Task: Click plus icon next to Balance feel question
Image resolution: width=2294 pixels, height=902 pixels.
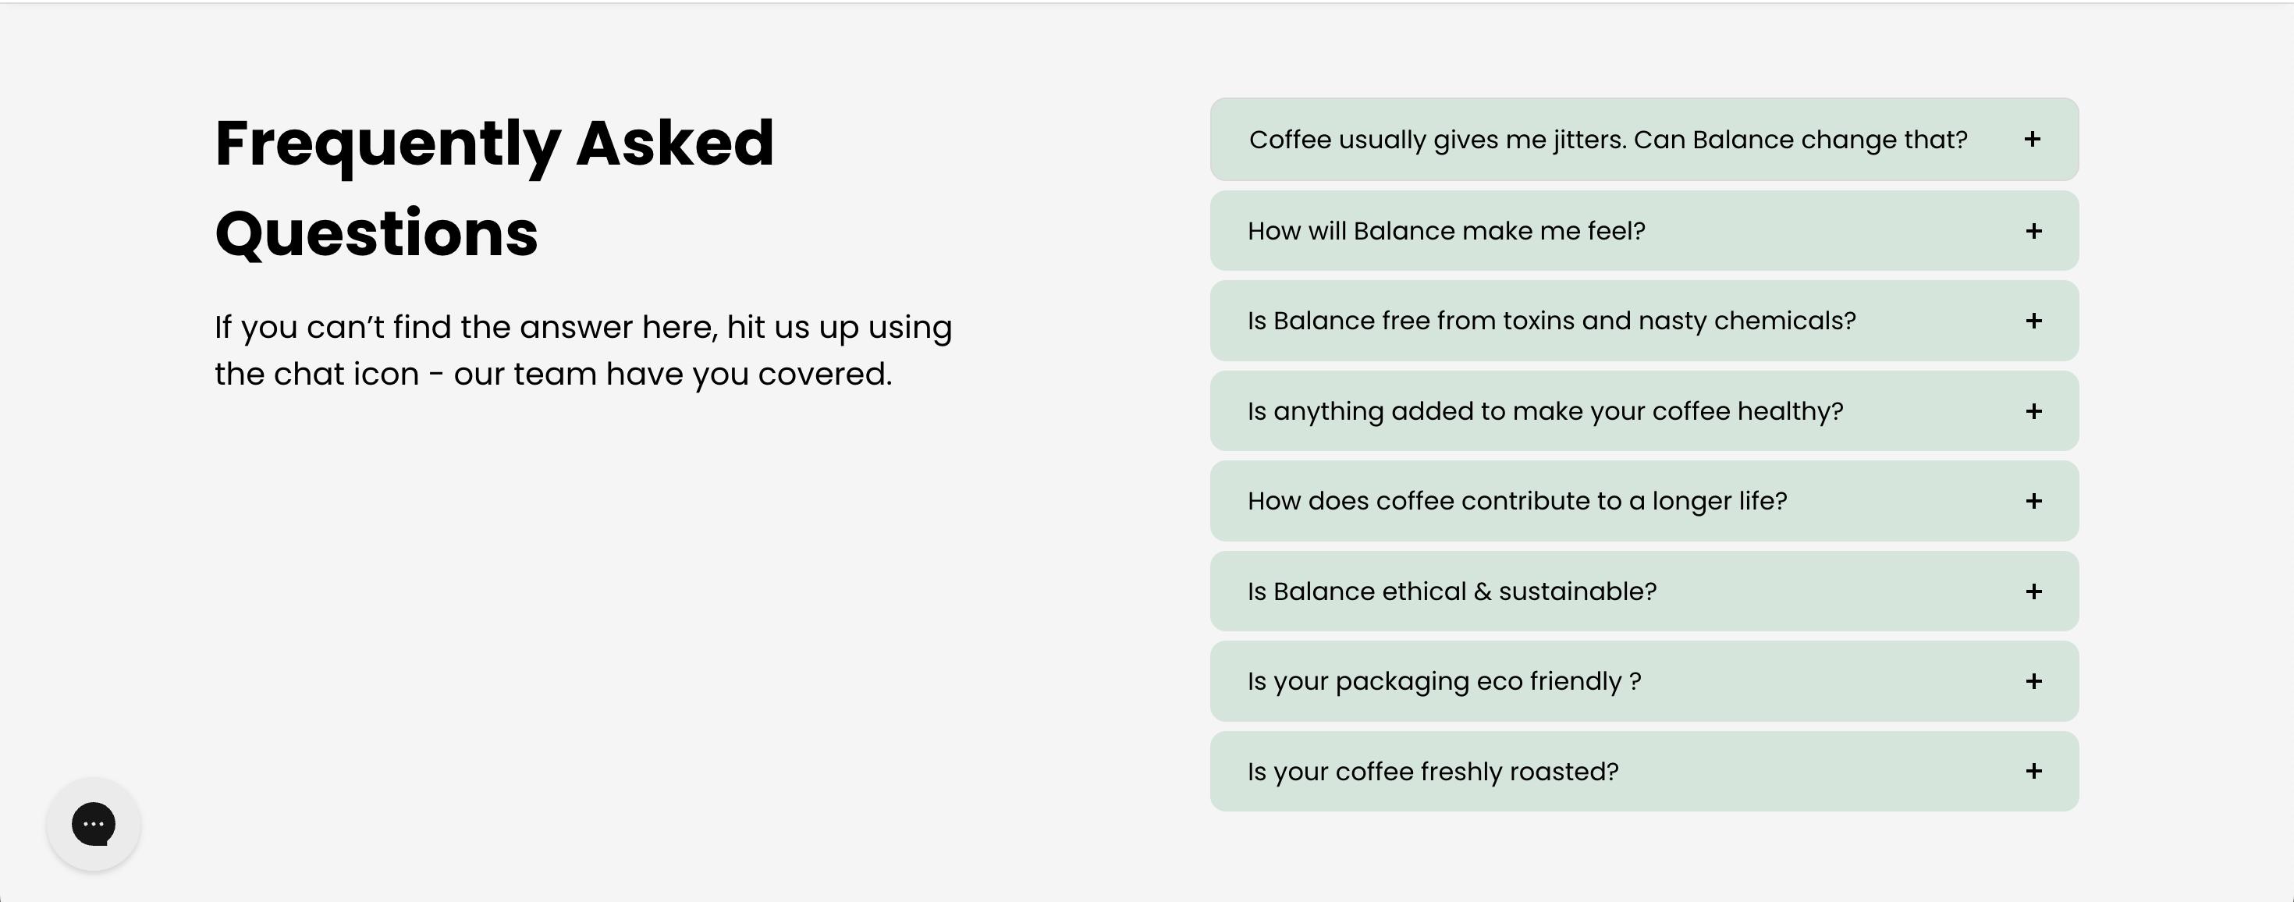Action: (2034, 232)
